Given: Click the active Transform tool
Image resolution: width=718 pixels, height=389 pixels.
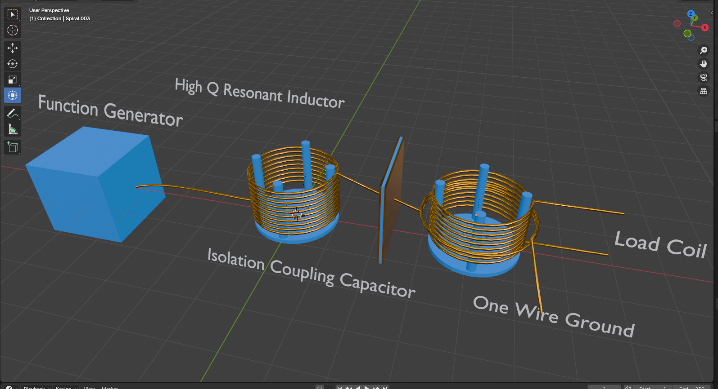Looking at the screenshot, I should tap(13, 95).
